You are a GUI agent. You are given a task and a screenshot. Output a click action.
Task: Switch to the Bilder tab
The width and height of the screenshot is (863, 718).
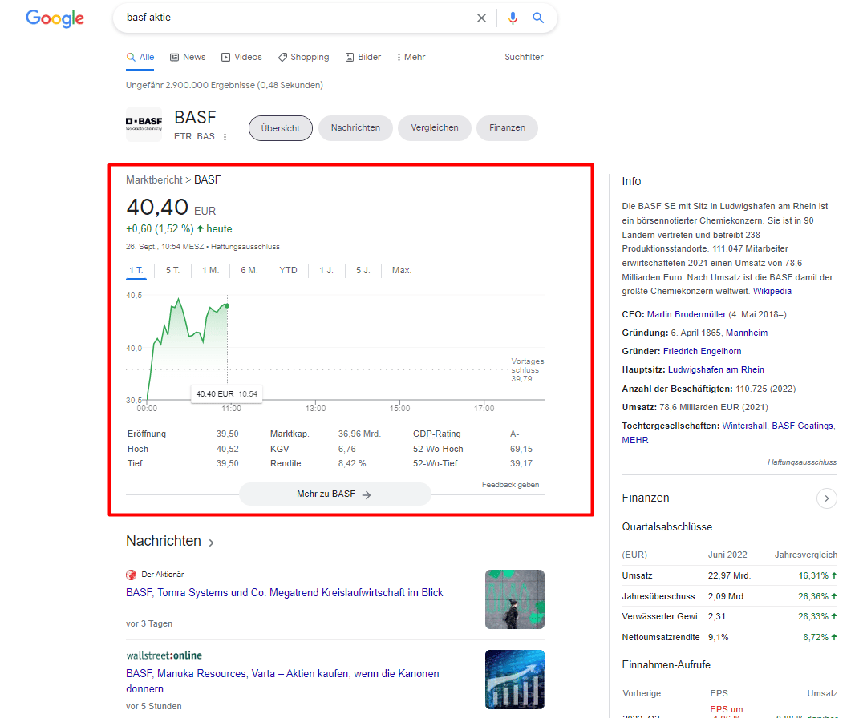pyautogui.click(x=363, y=57)
